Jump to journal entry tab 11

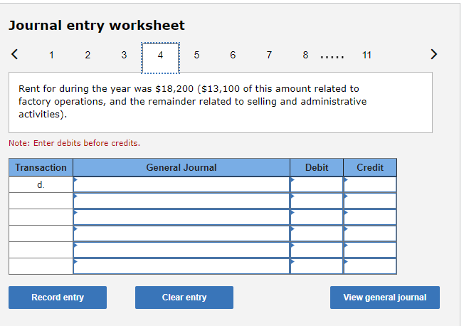(367, 55)
